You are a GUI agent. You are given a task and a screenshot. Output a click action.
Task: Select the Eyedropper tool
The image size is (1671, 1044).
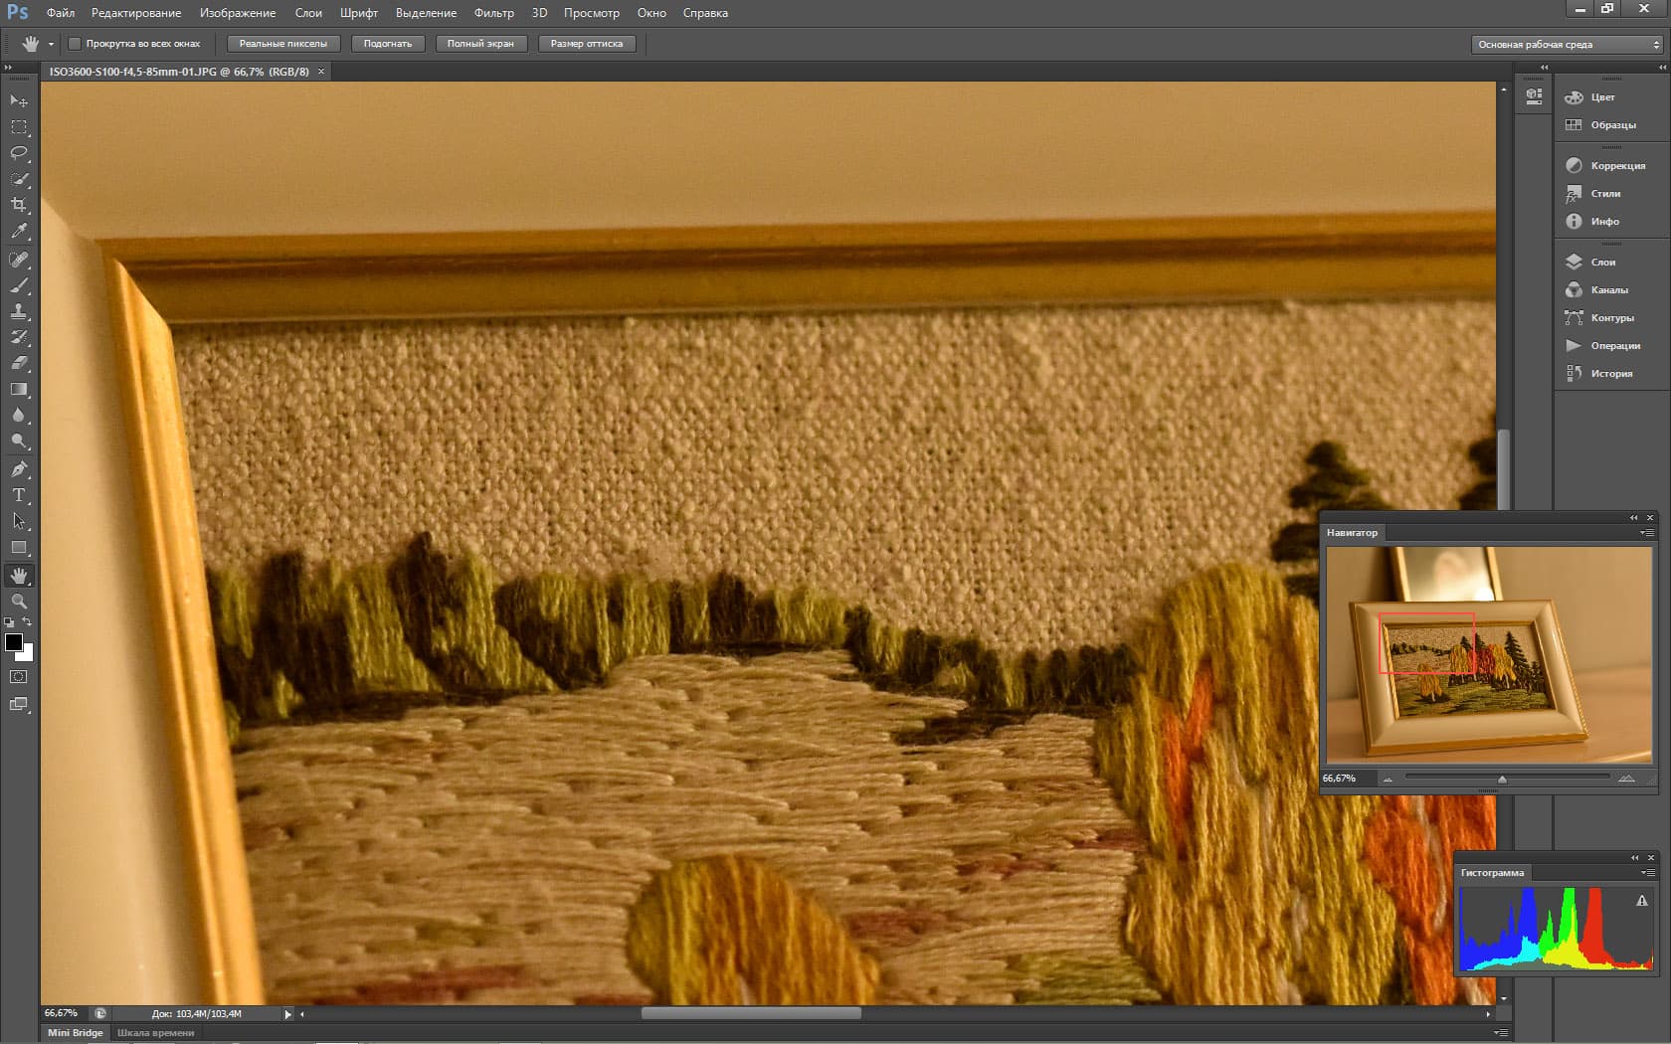pos(19,231)
